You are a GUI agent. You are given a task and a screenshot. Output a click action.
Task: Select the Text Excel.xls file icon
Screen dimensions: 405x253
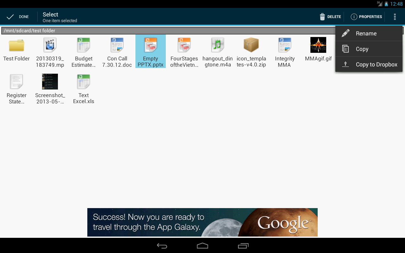coord(84,82)
